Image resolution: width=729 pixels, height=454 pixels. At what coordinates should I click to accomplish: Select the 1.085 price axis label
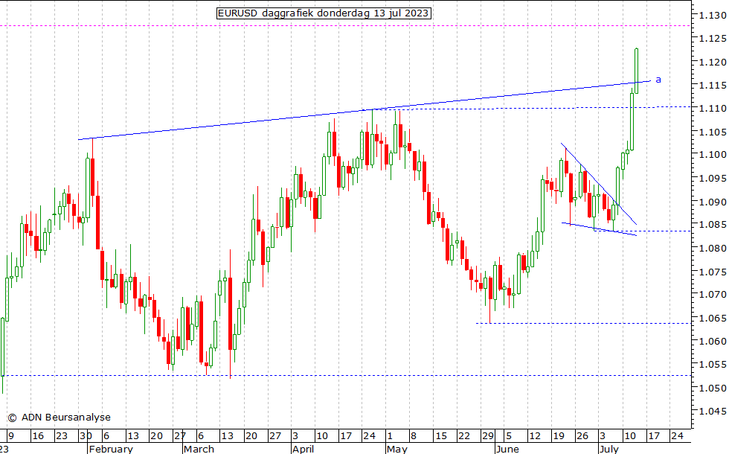[x=713, y=225]
